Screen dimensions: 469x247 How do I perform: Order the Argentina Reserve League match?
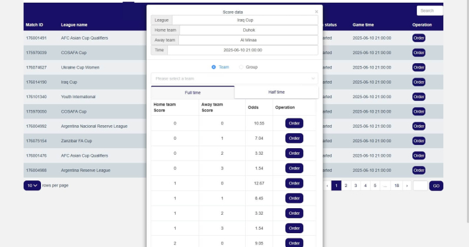tap(418, 171)
